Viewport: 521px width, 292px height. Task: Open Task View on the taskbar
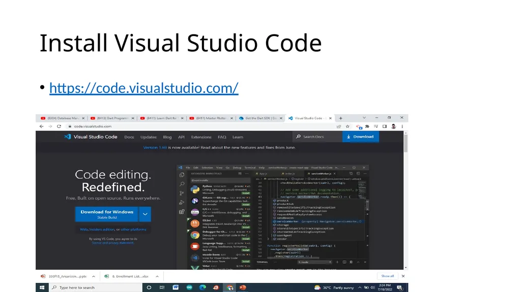pyautogui.click(x=162, y=287)
